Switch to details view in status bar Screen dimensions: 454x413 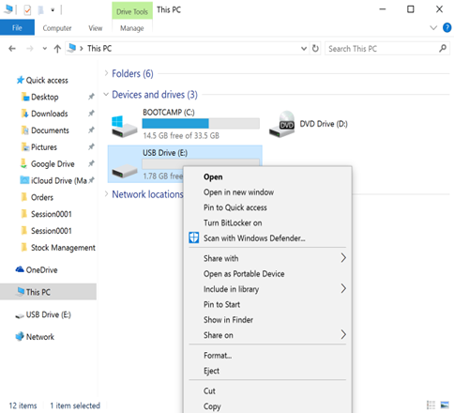pos(431,405)
